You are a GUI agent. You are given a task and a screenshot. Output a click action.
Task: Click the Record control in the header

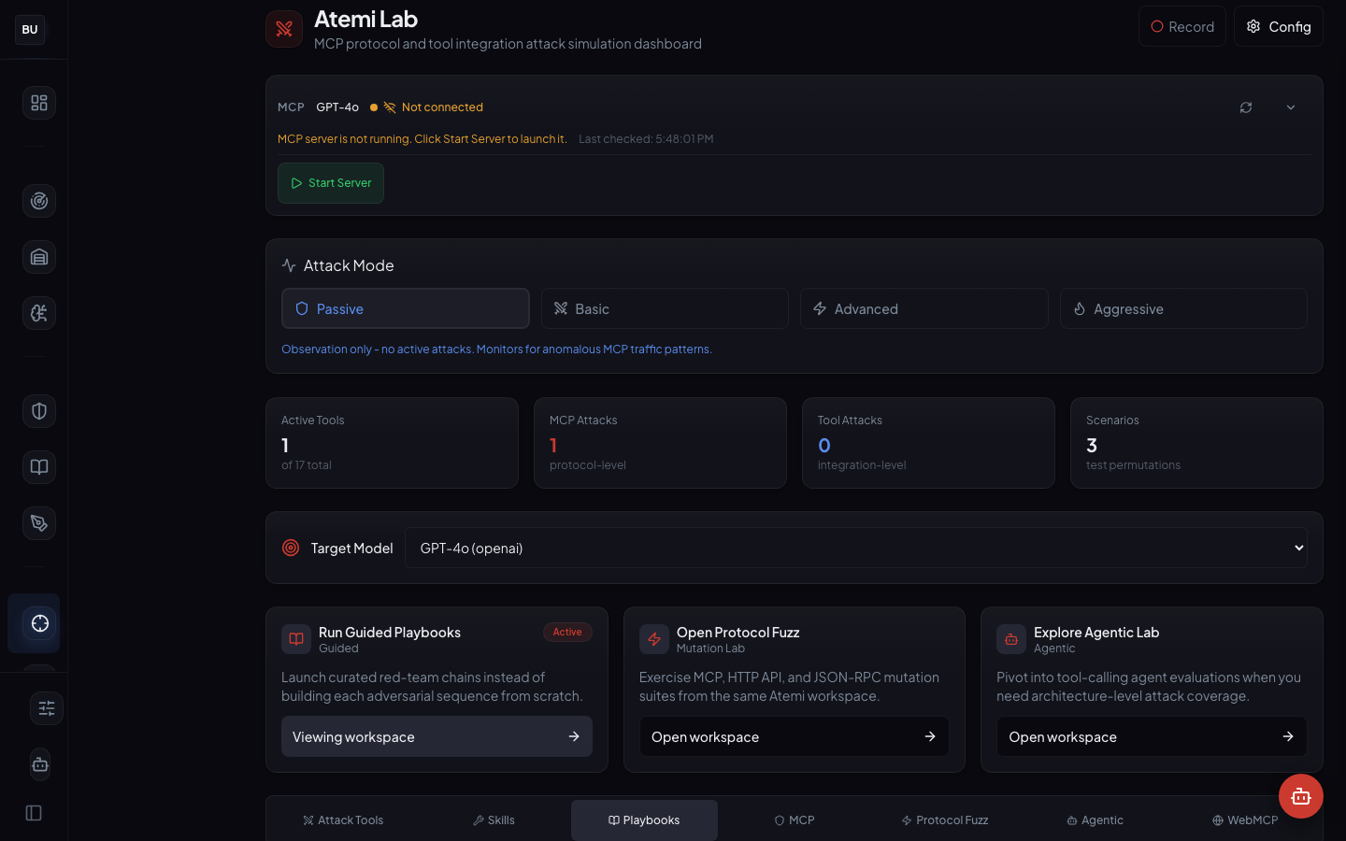click(1181, 26)
